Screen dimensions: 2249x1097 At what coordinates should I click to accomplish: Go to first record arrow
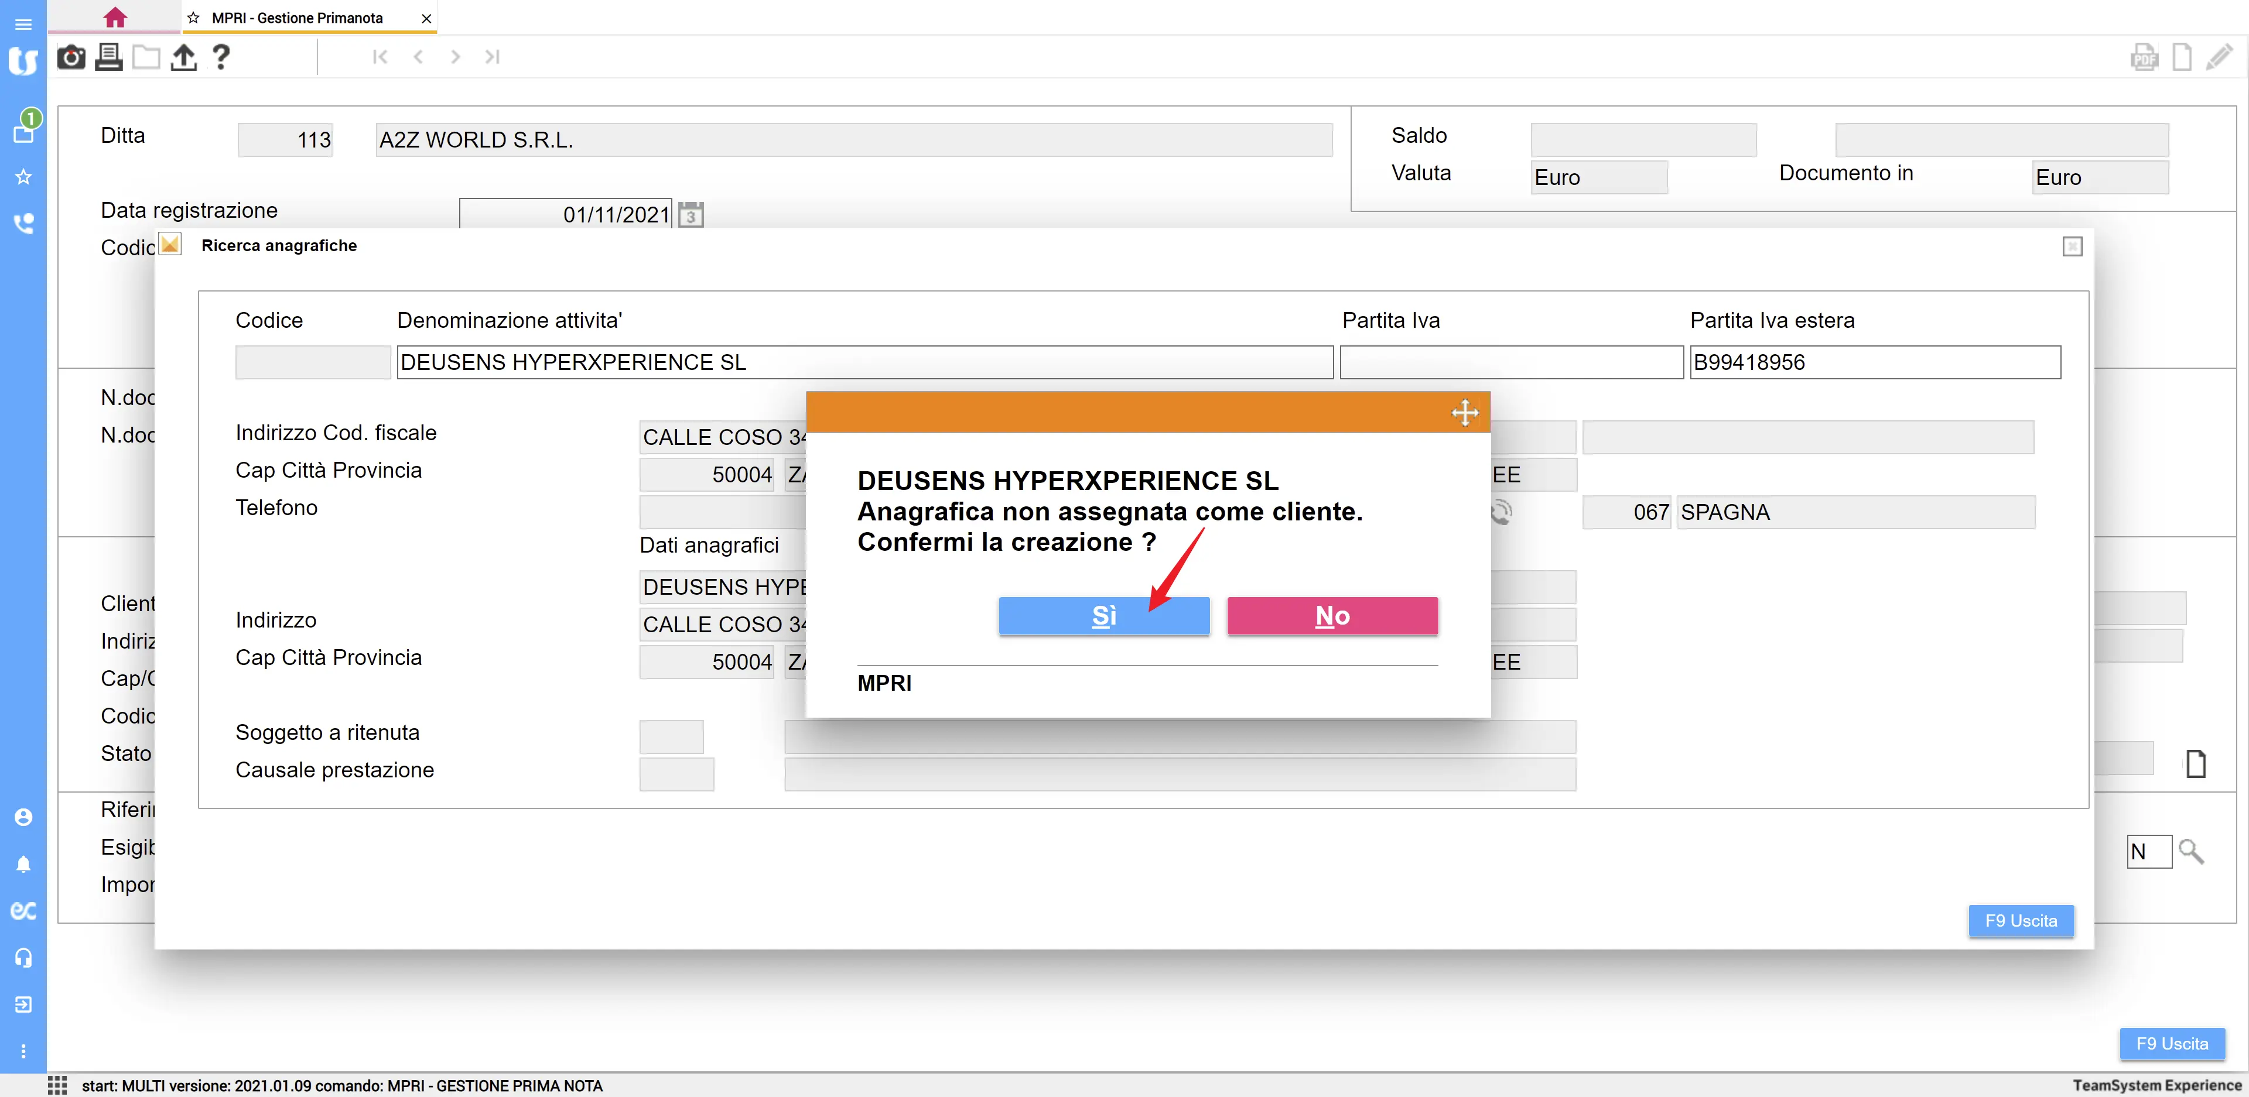380,57
